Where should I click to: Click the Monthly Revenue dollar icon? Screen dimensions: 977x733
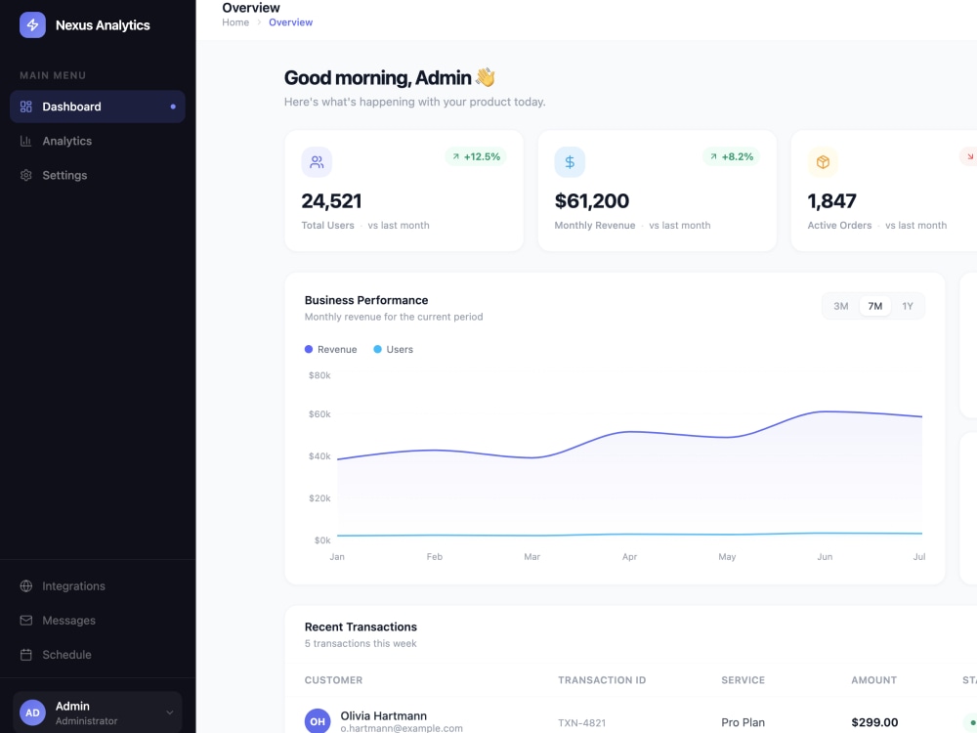coord(570,162)
